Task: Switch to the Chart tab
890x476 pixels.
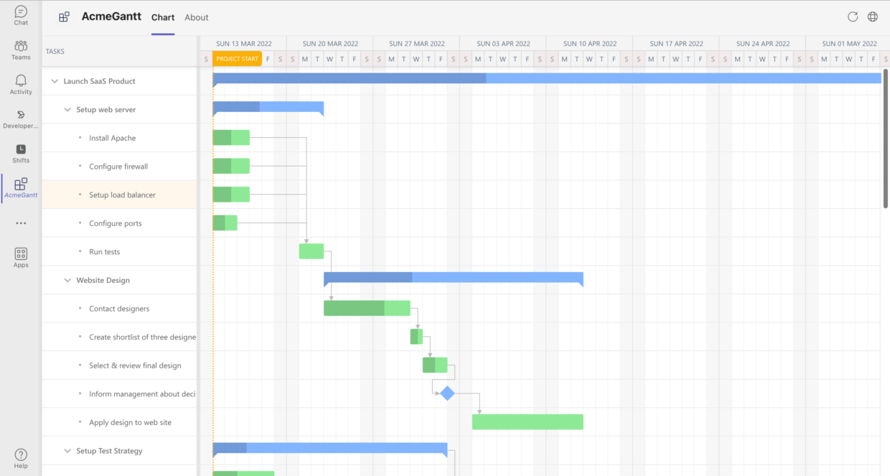Action: (163, 17)
